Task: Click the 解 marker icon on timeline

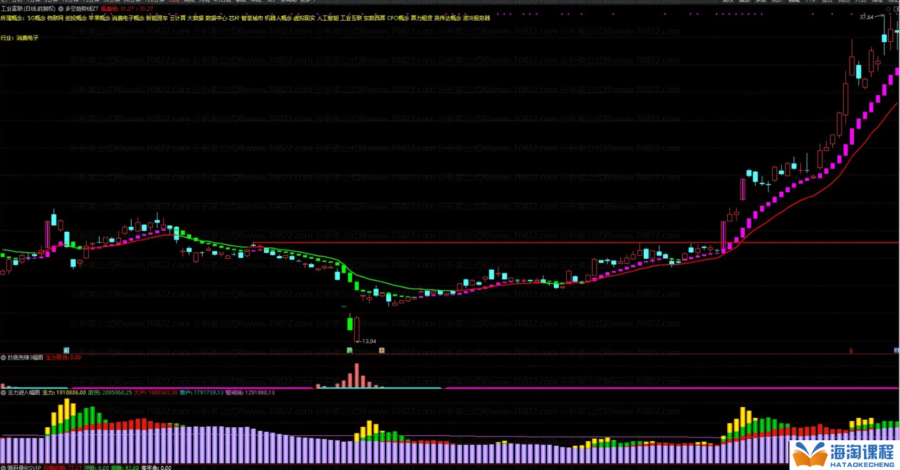Action: coord(67,350)
